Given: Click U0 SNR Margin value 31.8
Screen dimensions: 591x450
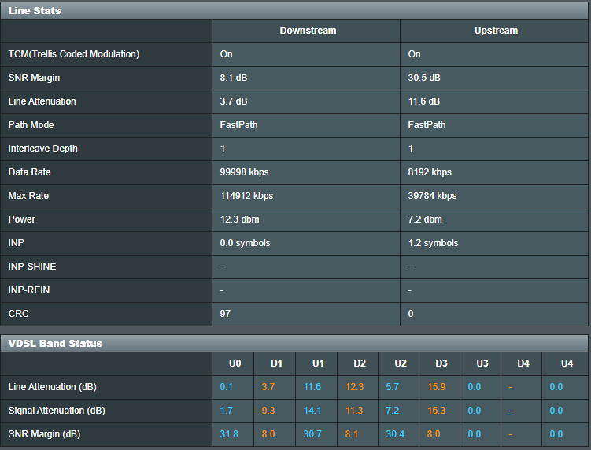Looking at the screenshot, I should (229, 434).
